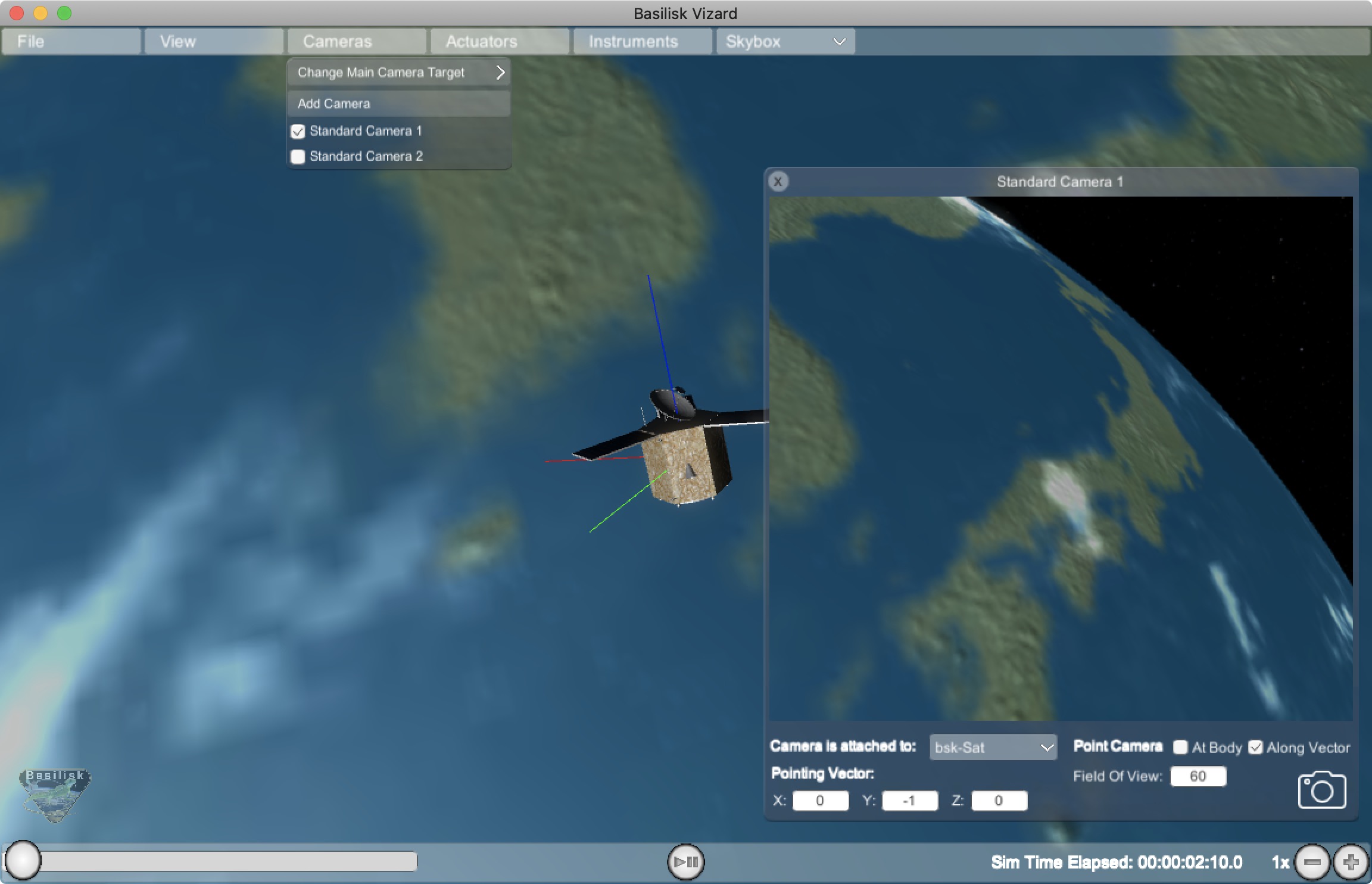Open the bsk-Sat attachment dropdown
1372x884 pixels.
click(x=993, y=747)
